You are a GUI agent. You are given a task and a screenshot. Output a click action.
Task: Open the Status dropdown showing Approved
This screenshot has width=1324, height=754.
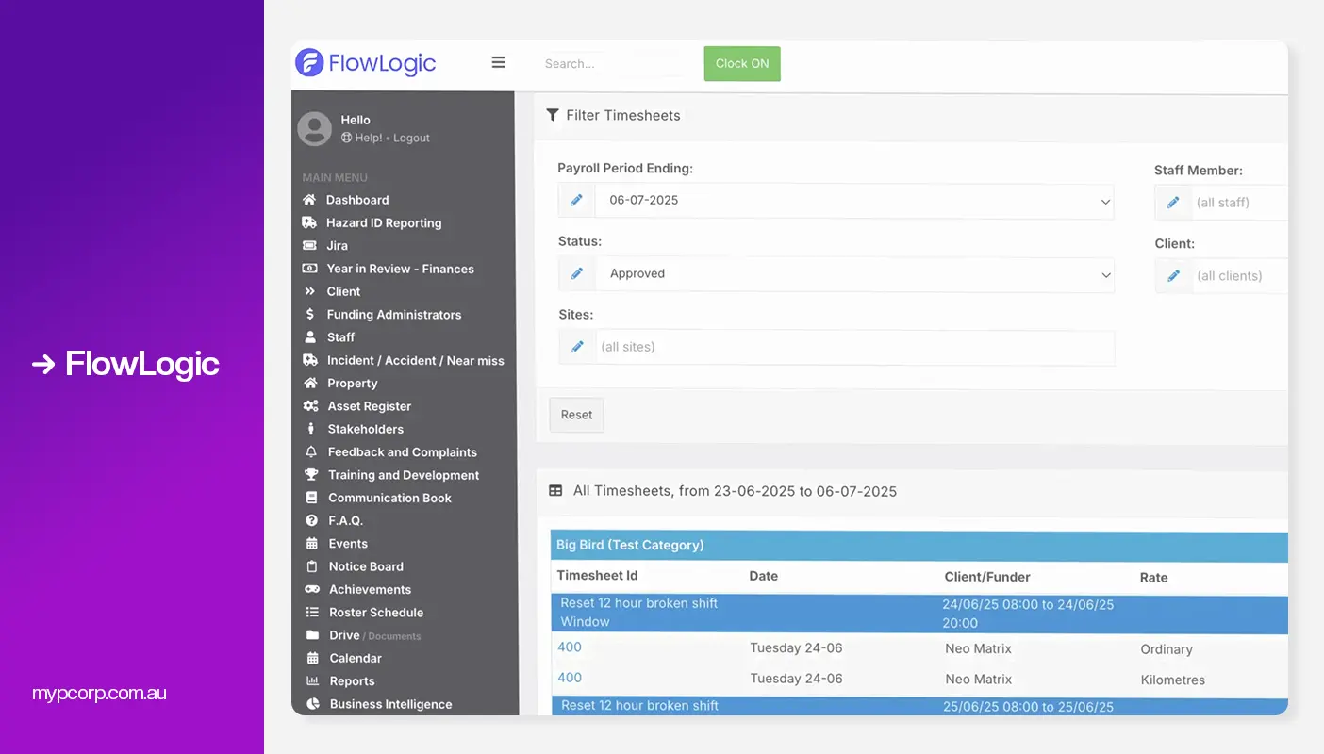(854, 274)
